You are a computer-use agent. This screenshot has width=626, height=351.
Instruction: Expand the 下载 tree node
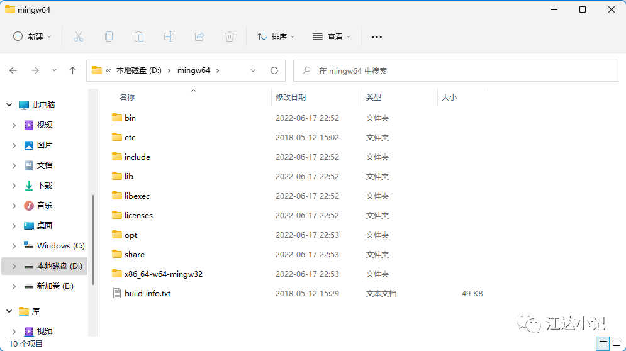point(14,186)
